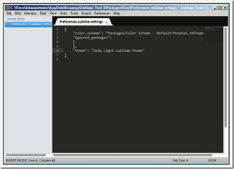This screenshot has height=169, width=234.
Task: Open the Project menu
Action: click(86, 13)
